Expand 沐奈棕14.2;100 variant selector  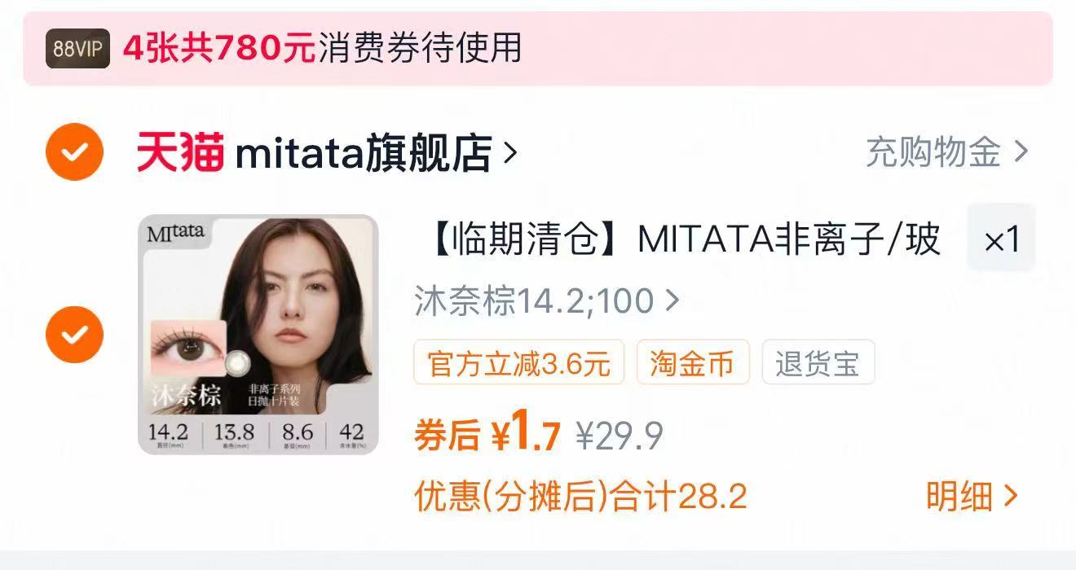point(547,300)
